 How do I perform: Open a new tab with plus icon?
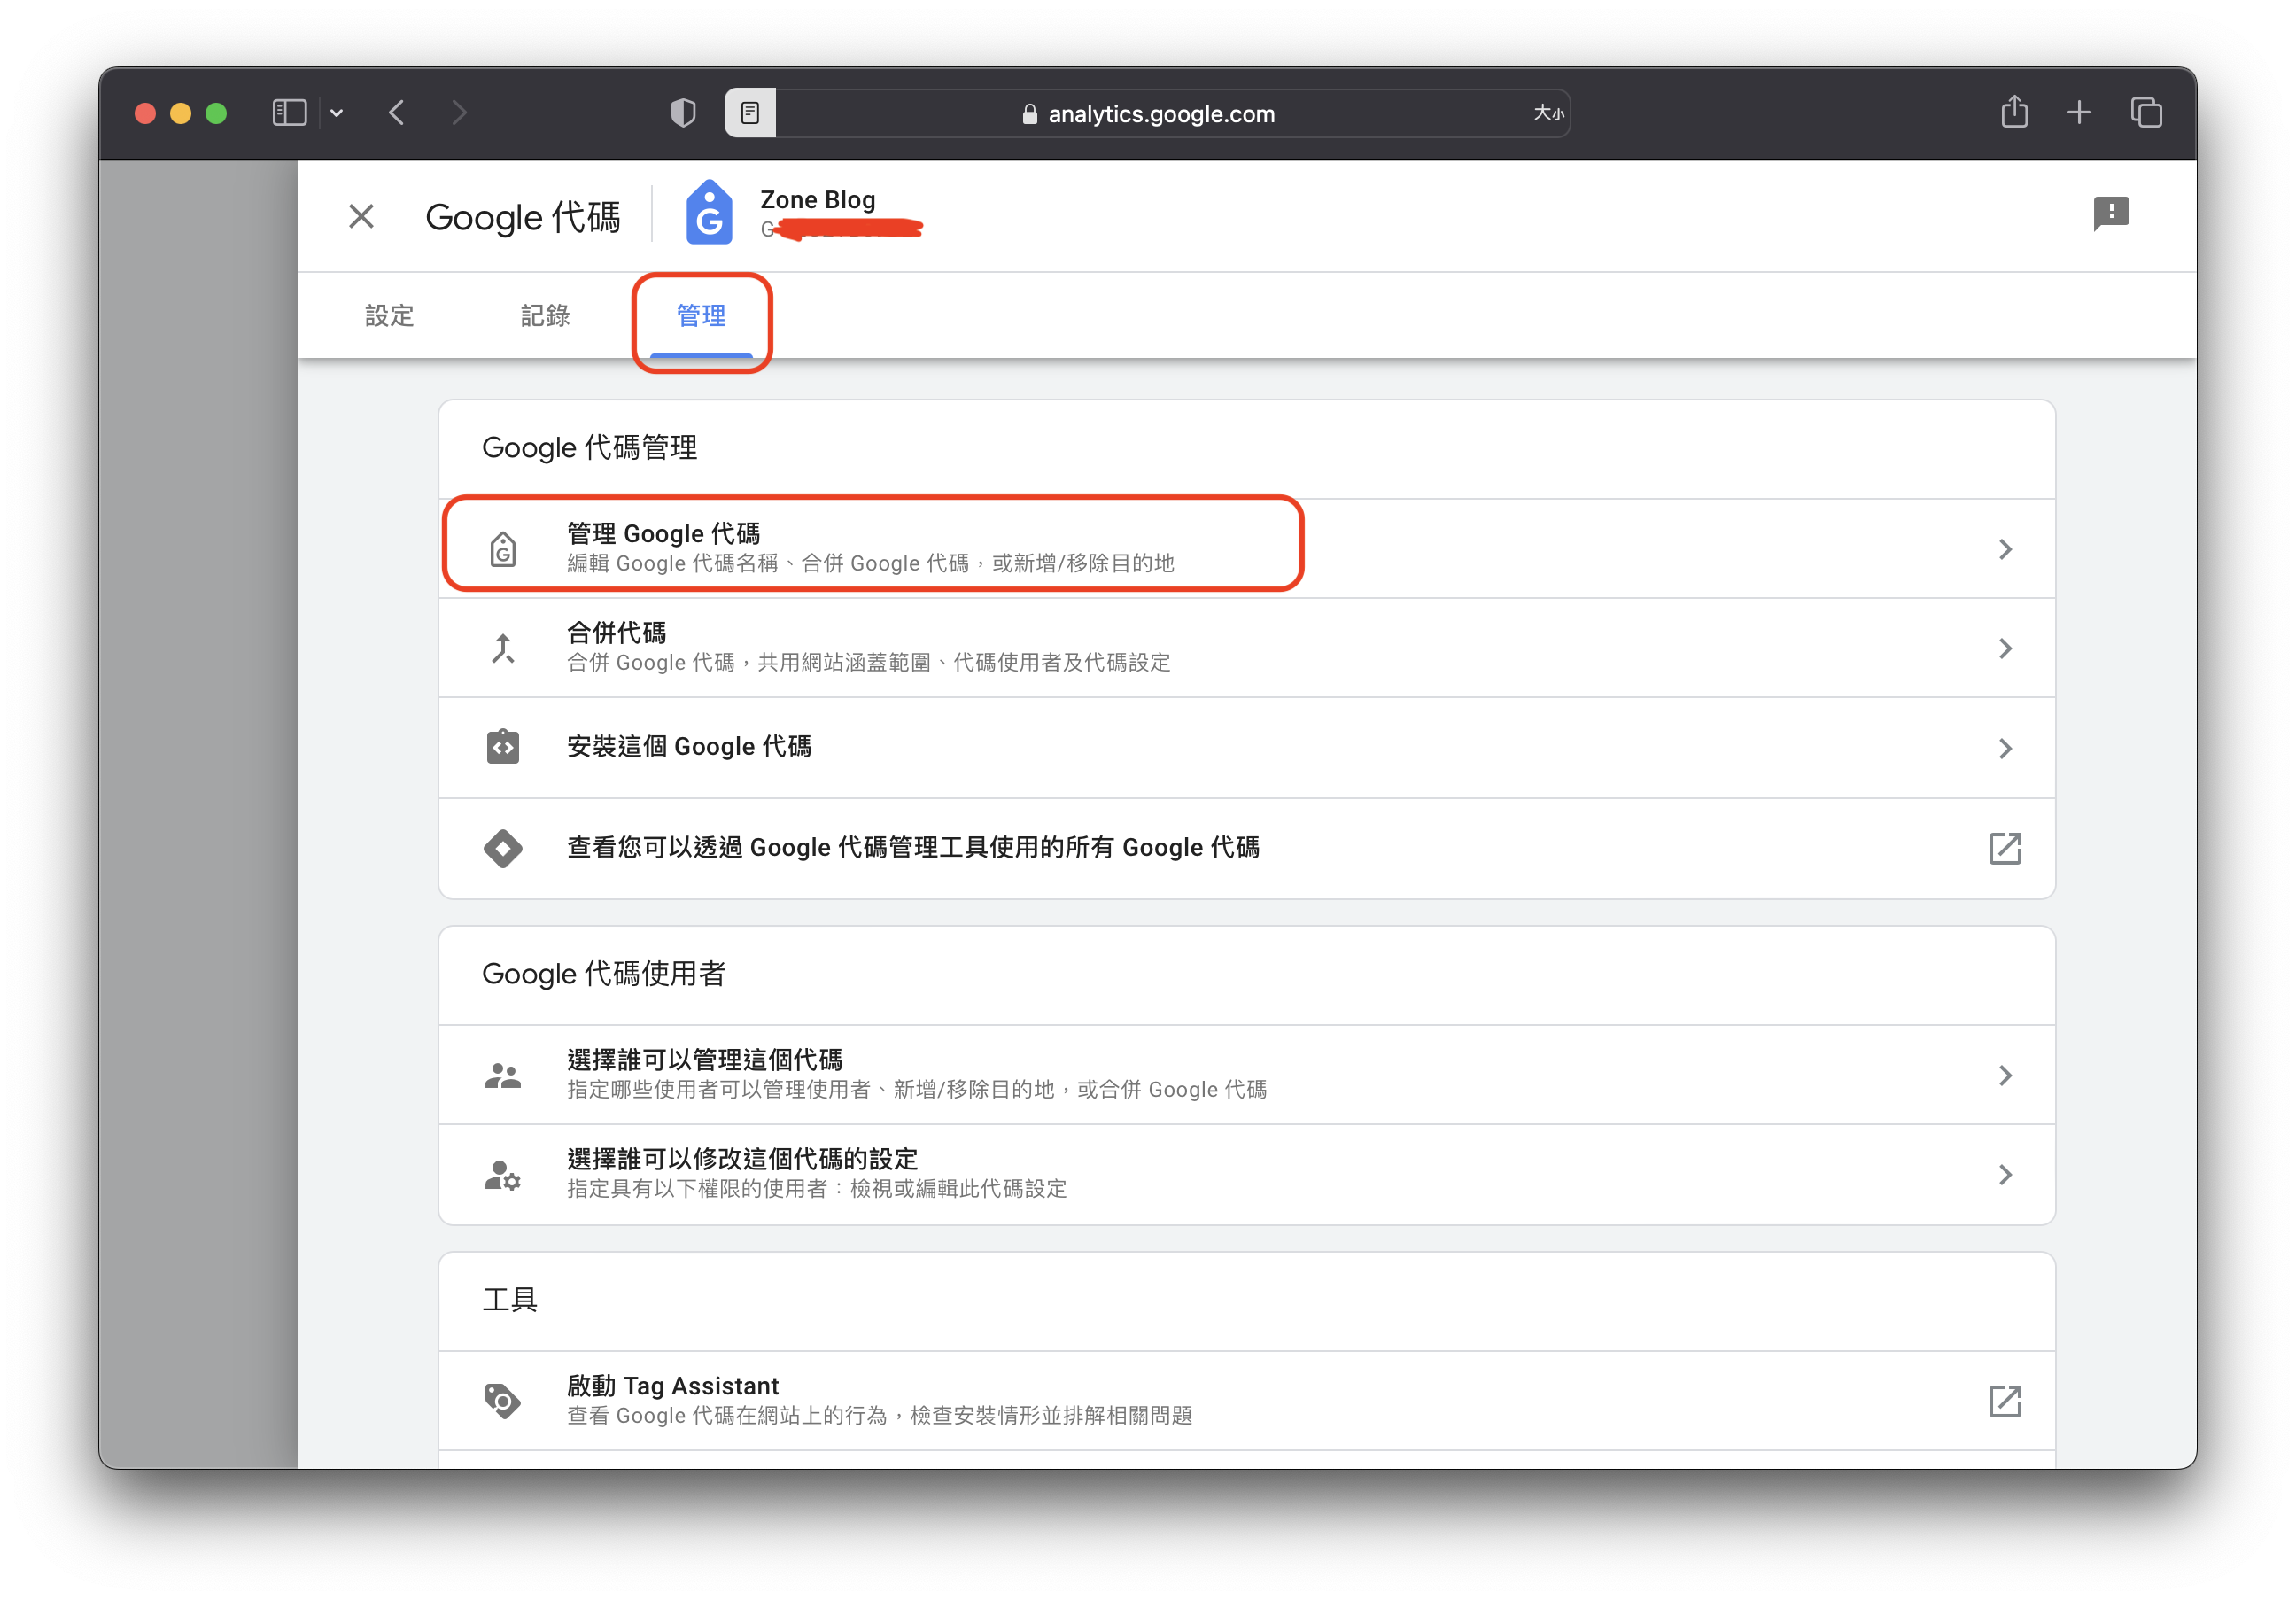[x=2079, y=113]
